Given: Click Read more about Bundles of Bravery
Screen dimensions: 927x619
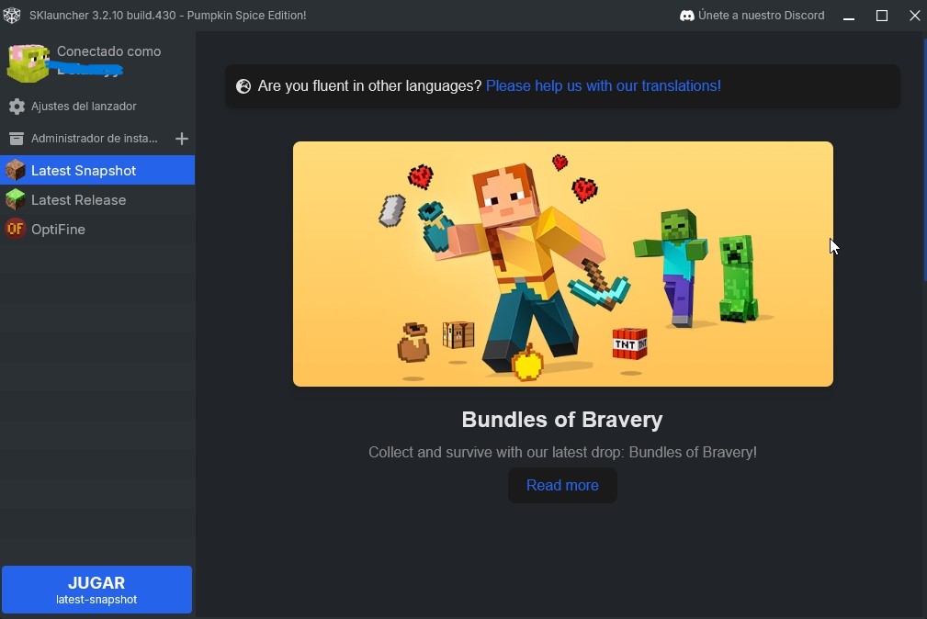Looking at the screenshot, I should click(x=562, y=485).
